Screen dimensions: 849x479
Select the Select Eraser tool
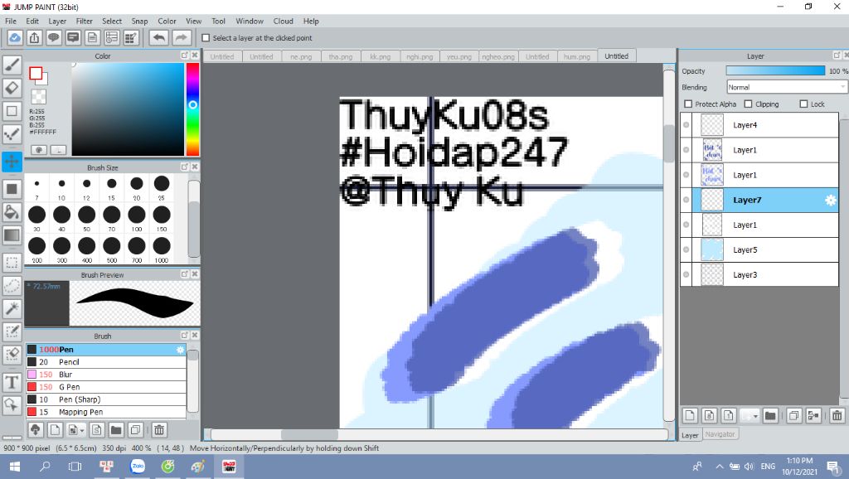[12, 355]
